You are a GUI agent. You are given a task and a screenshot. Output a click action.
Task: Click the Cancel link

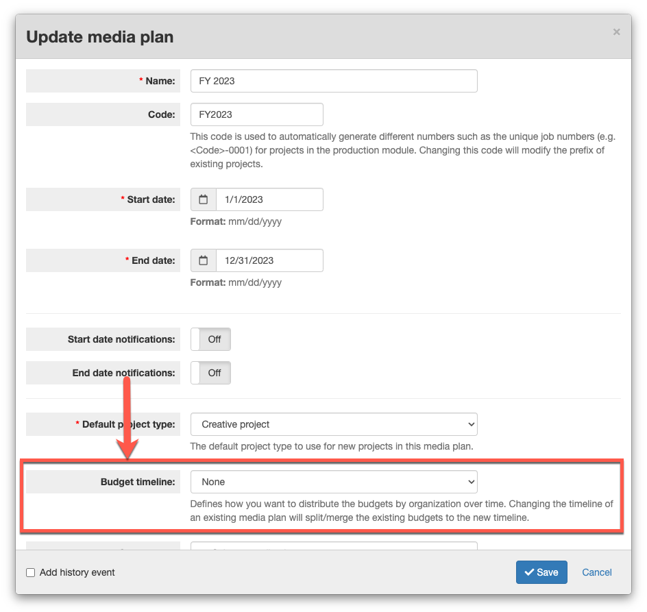[597, 572]
